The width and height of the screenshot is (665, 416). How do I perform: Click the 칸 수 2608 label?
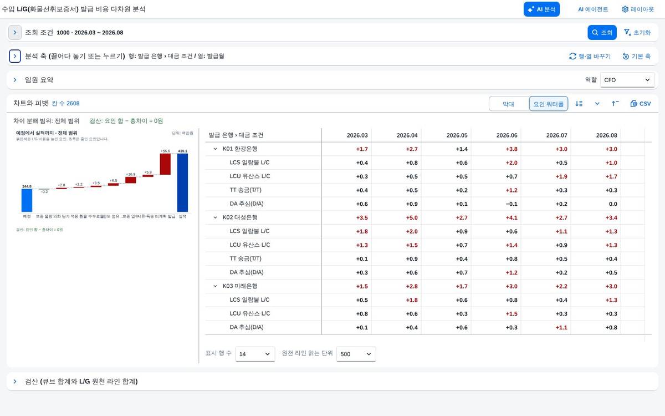click(x=65, y=103)
